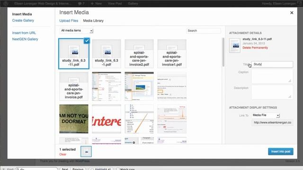
Task: Click Next in find bar
Action: click(x=65, y=169)
